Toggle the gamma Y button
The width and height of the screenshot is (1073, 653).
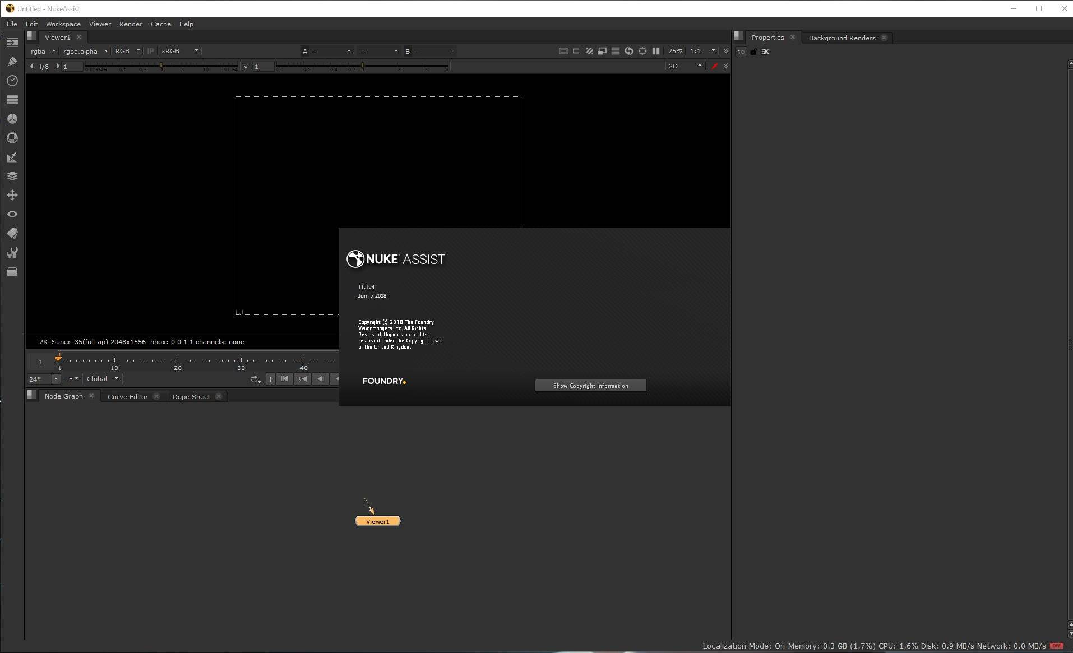246,67
